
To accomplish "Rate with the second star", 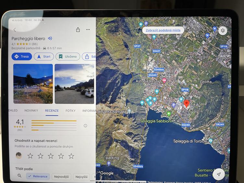I will (x=41, y=156).
